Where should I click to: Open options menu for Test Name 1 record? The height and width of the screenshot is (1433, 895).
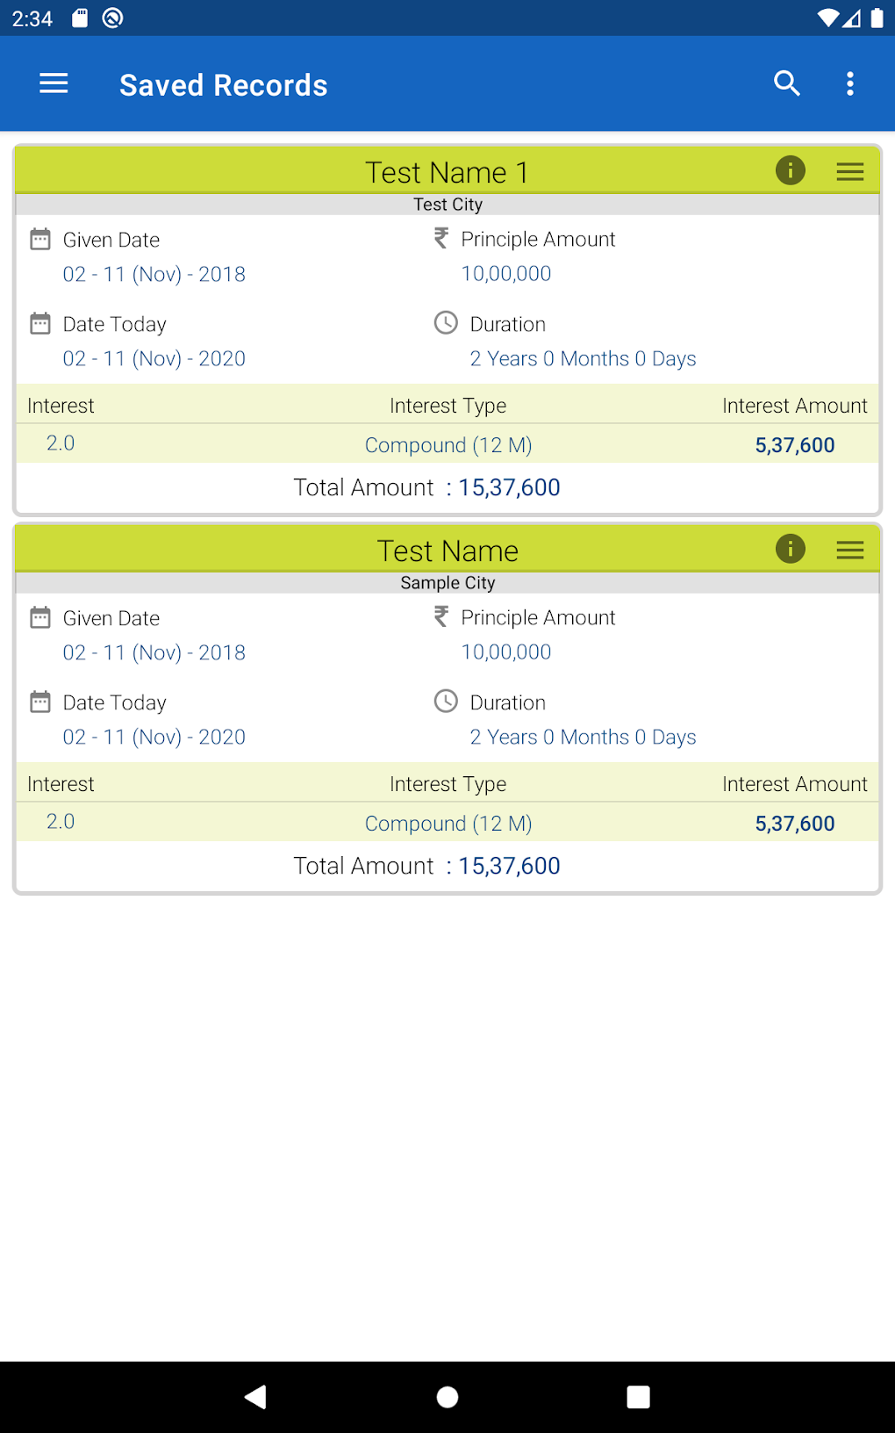click(x=849, y=172)
